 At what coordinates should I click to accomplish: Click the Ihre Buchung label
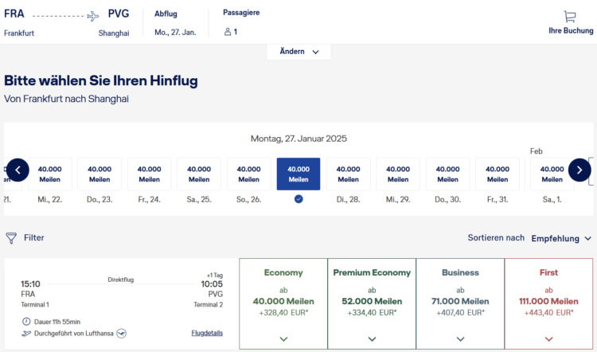(x=571, y=30)
